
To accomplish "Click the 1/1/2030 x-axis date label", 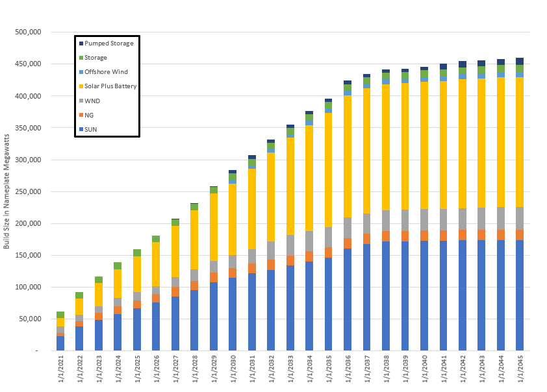I will tap(233, 371).
